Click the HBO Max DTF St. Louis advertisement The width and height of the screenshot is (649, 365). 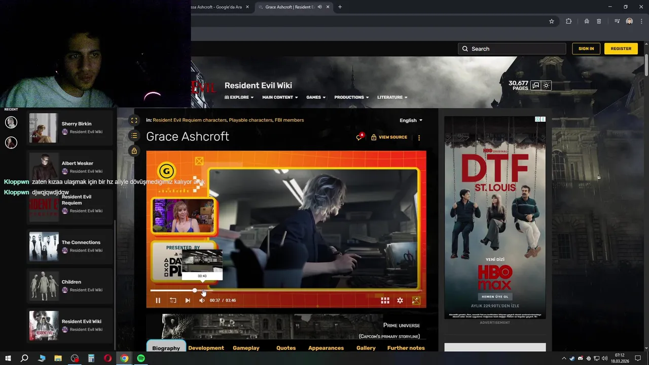(495, 217)
